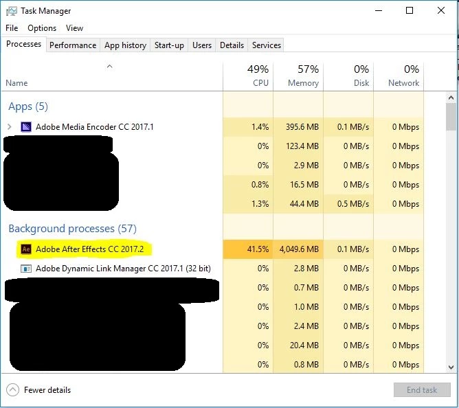Click the Background processes (57) heading
The image size is (459, 408).
[x=73, y=229]
